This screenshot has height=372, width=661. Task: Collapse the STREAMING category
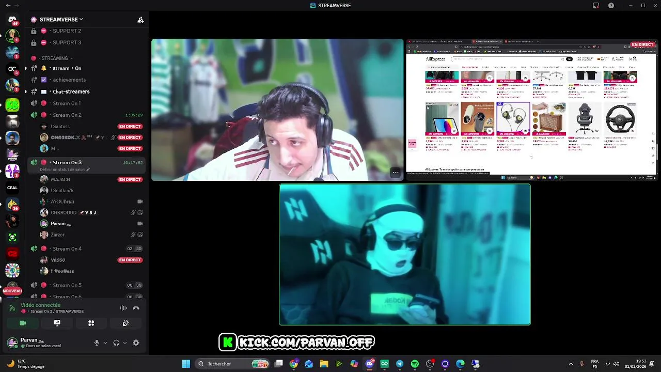(55, 58)
